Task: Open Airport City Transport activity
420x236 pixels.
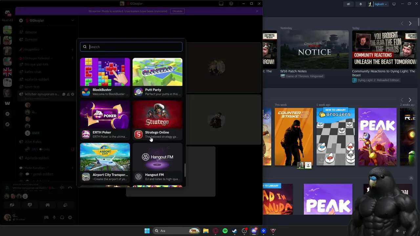Action: click(x=105, y=163)
